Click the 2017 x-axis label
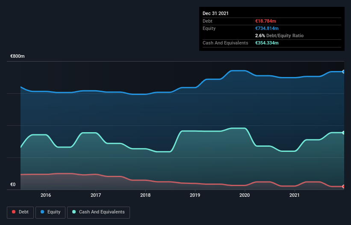This screenshot has height=225, width=351. tap(96, 195)
